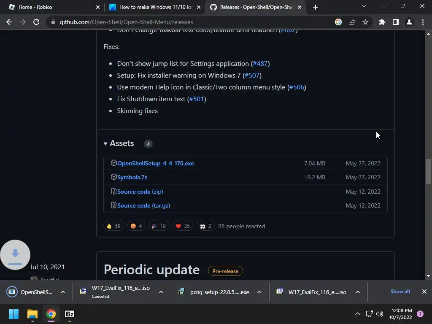Open the Periodic update release title
The image size is (432, 324).
151,270
